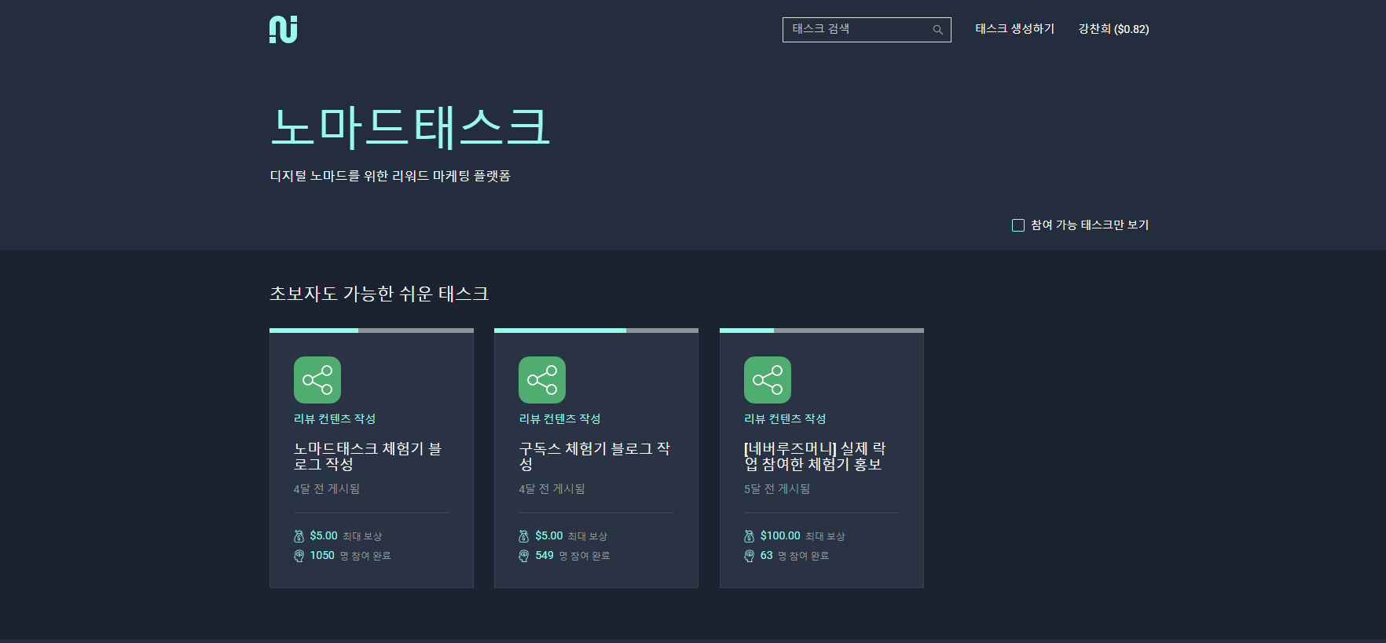Screen dimensions: 1386x643
Task: Click 4달 전 게시됨 on 노마드태스크 card
Action: tap(327, 489)
